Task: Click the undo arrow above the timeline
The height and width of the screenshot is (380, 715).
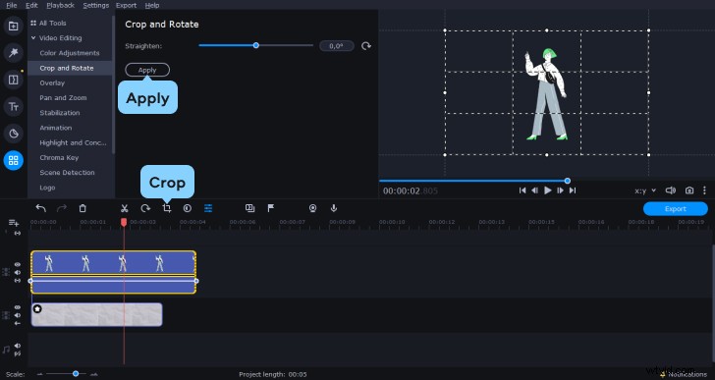Action: pyautogui.click(x=40, y=208)
